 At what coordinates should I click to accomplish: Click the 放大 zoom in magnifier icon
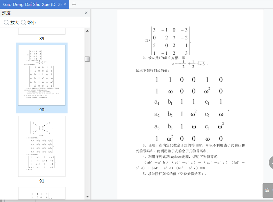[x=6, y=22]
